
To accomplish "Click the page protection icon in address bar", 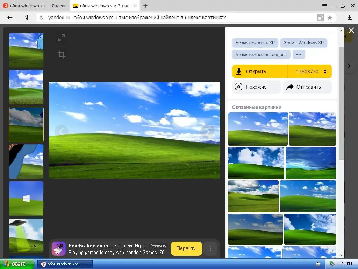I will tap(320, 18).
